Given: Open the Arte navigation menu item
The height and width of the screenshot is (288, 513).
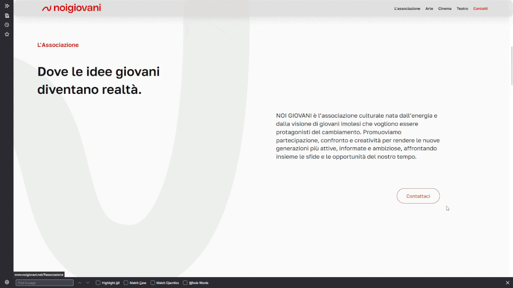Looking at the screenshot, I should (429, 8).
